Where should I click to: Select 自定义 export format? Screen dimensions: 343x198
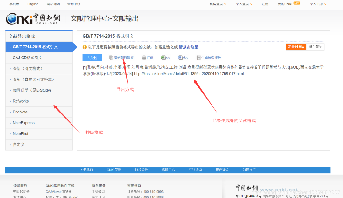click(x=39, y=145)
